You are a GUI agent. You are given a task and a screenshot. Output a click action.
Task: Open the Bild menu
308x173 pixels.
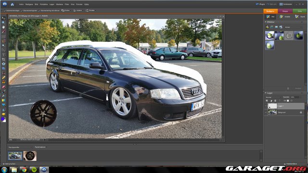37,4
